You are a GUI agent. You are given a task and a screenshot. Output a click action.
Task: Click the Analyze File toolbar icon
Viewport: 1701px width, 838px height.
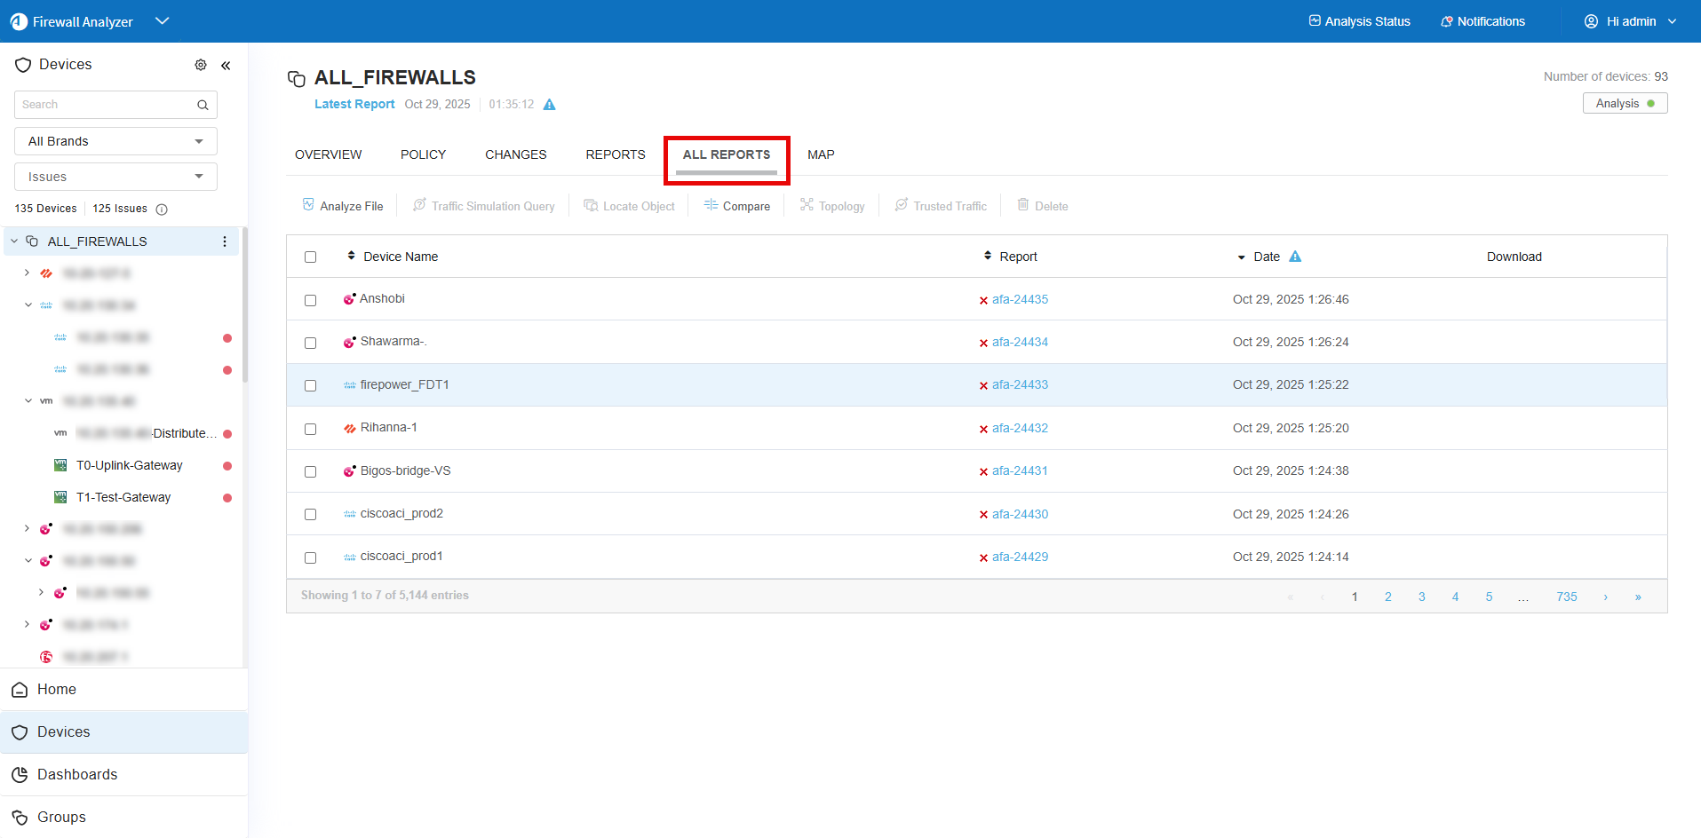coord(308,205)
